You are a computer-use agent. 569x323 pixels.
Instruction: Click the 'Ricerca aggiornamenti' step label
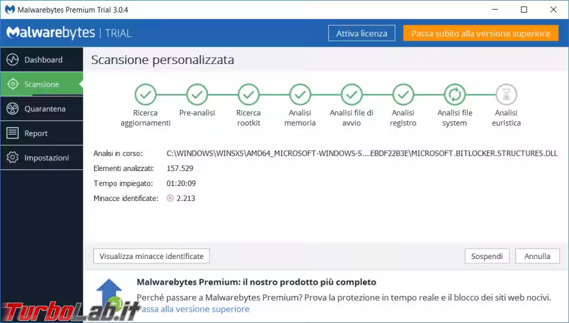pyautogui.click(x=146, y=118)
